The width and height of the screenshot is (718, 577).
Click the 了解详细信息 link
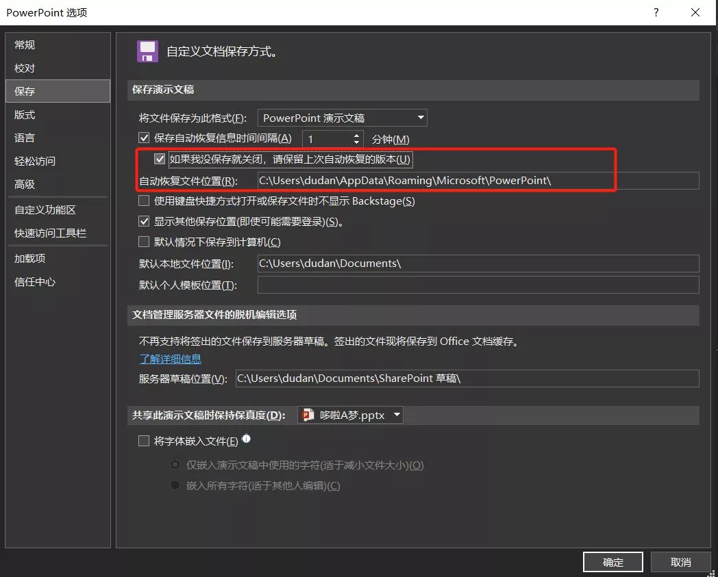click(170, 359)
